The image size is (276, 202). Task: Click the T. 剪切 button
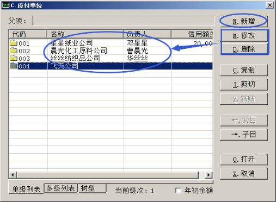[244, 84]
